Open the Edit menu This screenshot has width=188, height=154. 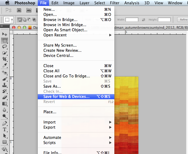[x=55, y=3]
